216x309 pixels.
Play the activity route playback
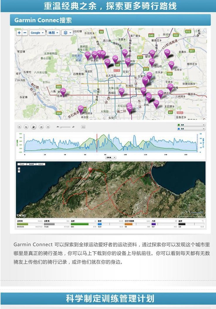click(33, 127)
